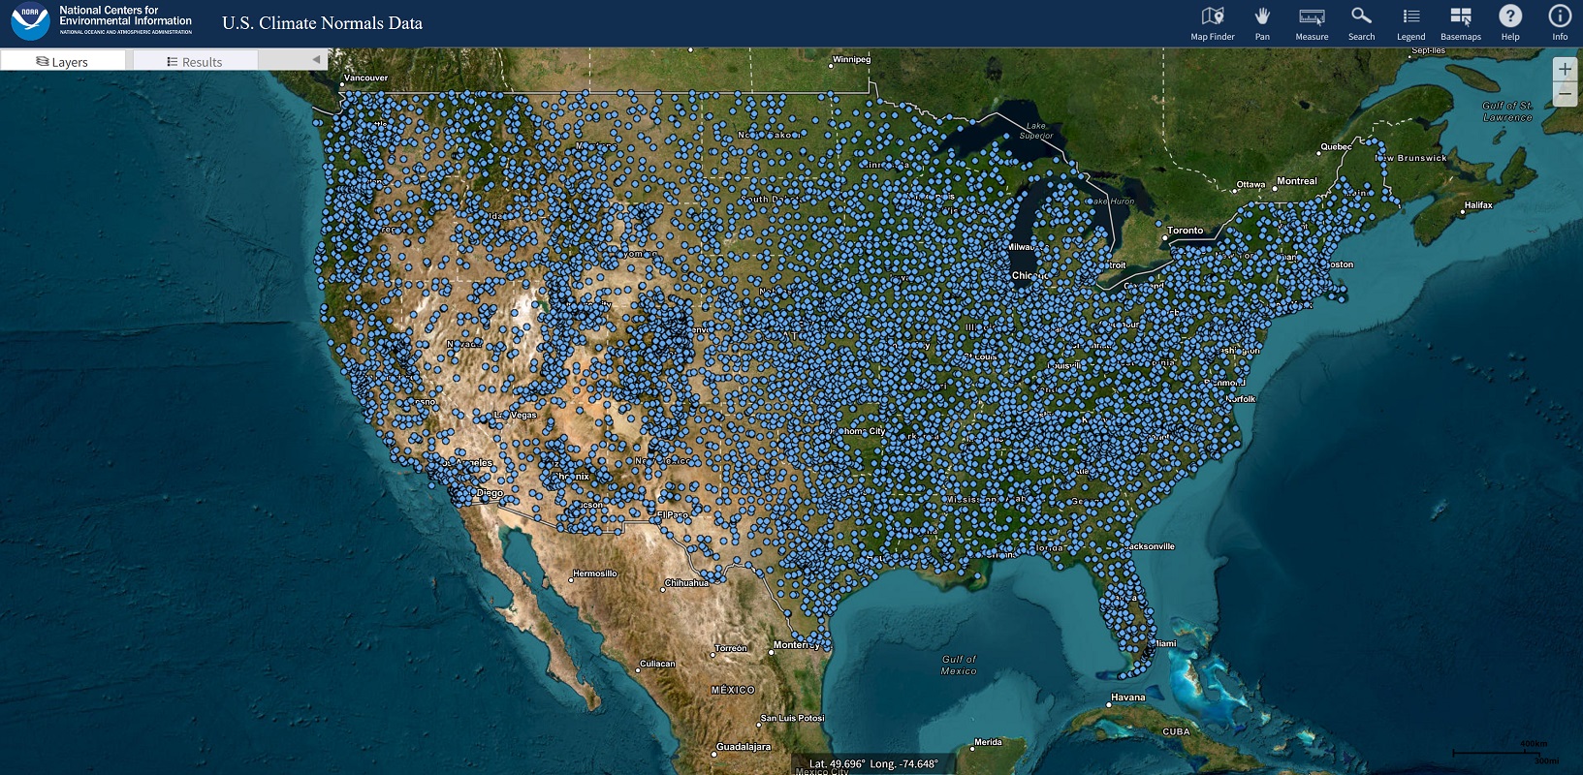Switch to the Layers tab
This screenshot has height=775, width=1583.
pyautogui.click(x=63, y=61)
